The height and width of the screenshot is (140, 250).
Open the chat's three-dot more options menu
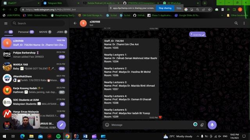(244, 23)
